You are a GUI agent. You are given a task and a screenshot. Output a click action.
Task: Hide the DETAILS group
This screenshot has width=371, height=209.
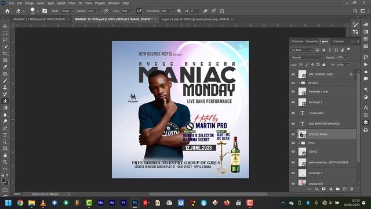(293, 83)
